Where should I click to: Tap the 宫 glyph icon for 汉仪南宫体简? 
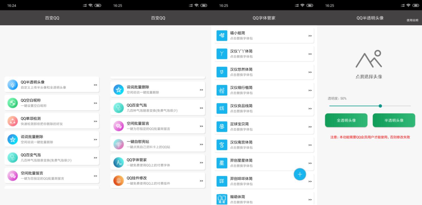tap(222, 145)
